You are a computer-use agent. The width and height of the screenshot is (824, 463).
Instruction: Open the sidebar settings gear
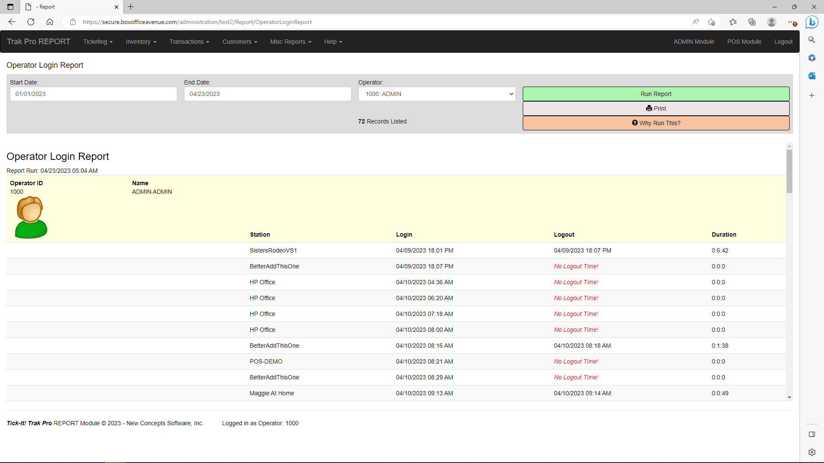(x=812, y=452)
